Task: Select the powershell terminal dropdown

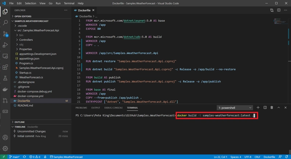Action: (x=235, y=108)
